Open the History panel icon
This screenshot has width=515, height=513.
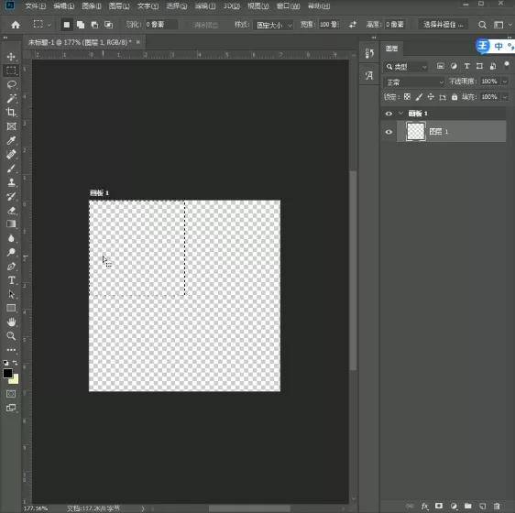pyautogui.click(x=369, y=53)
